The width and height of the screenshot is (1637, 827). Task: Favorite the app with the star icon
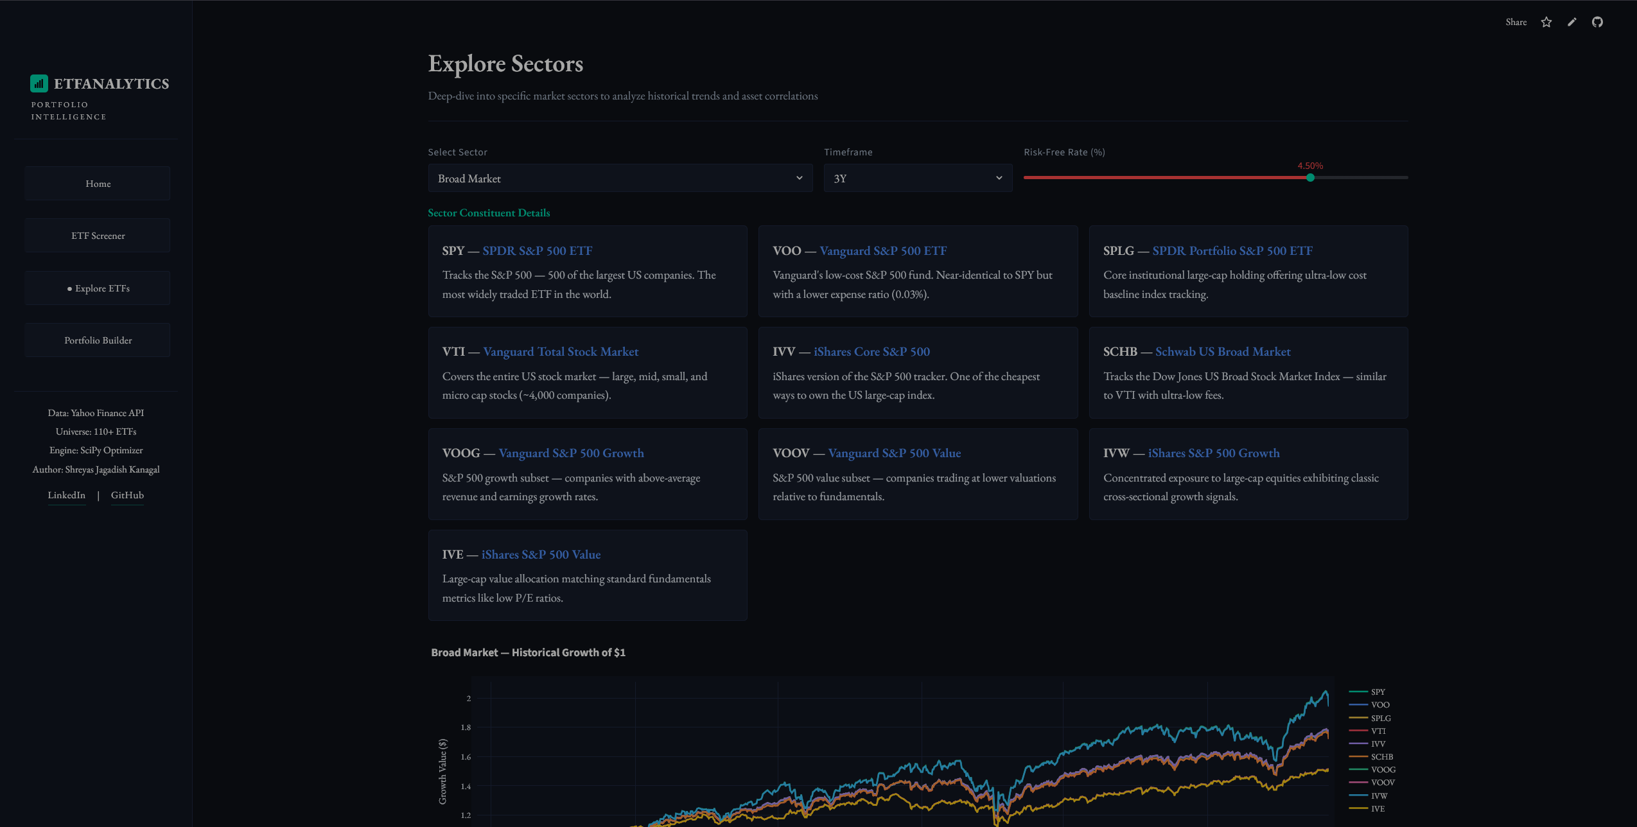1546,22
